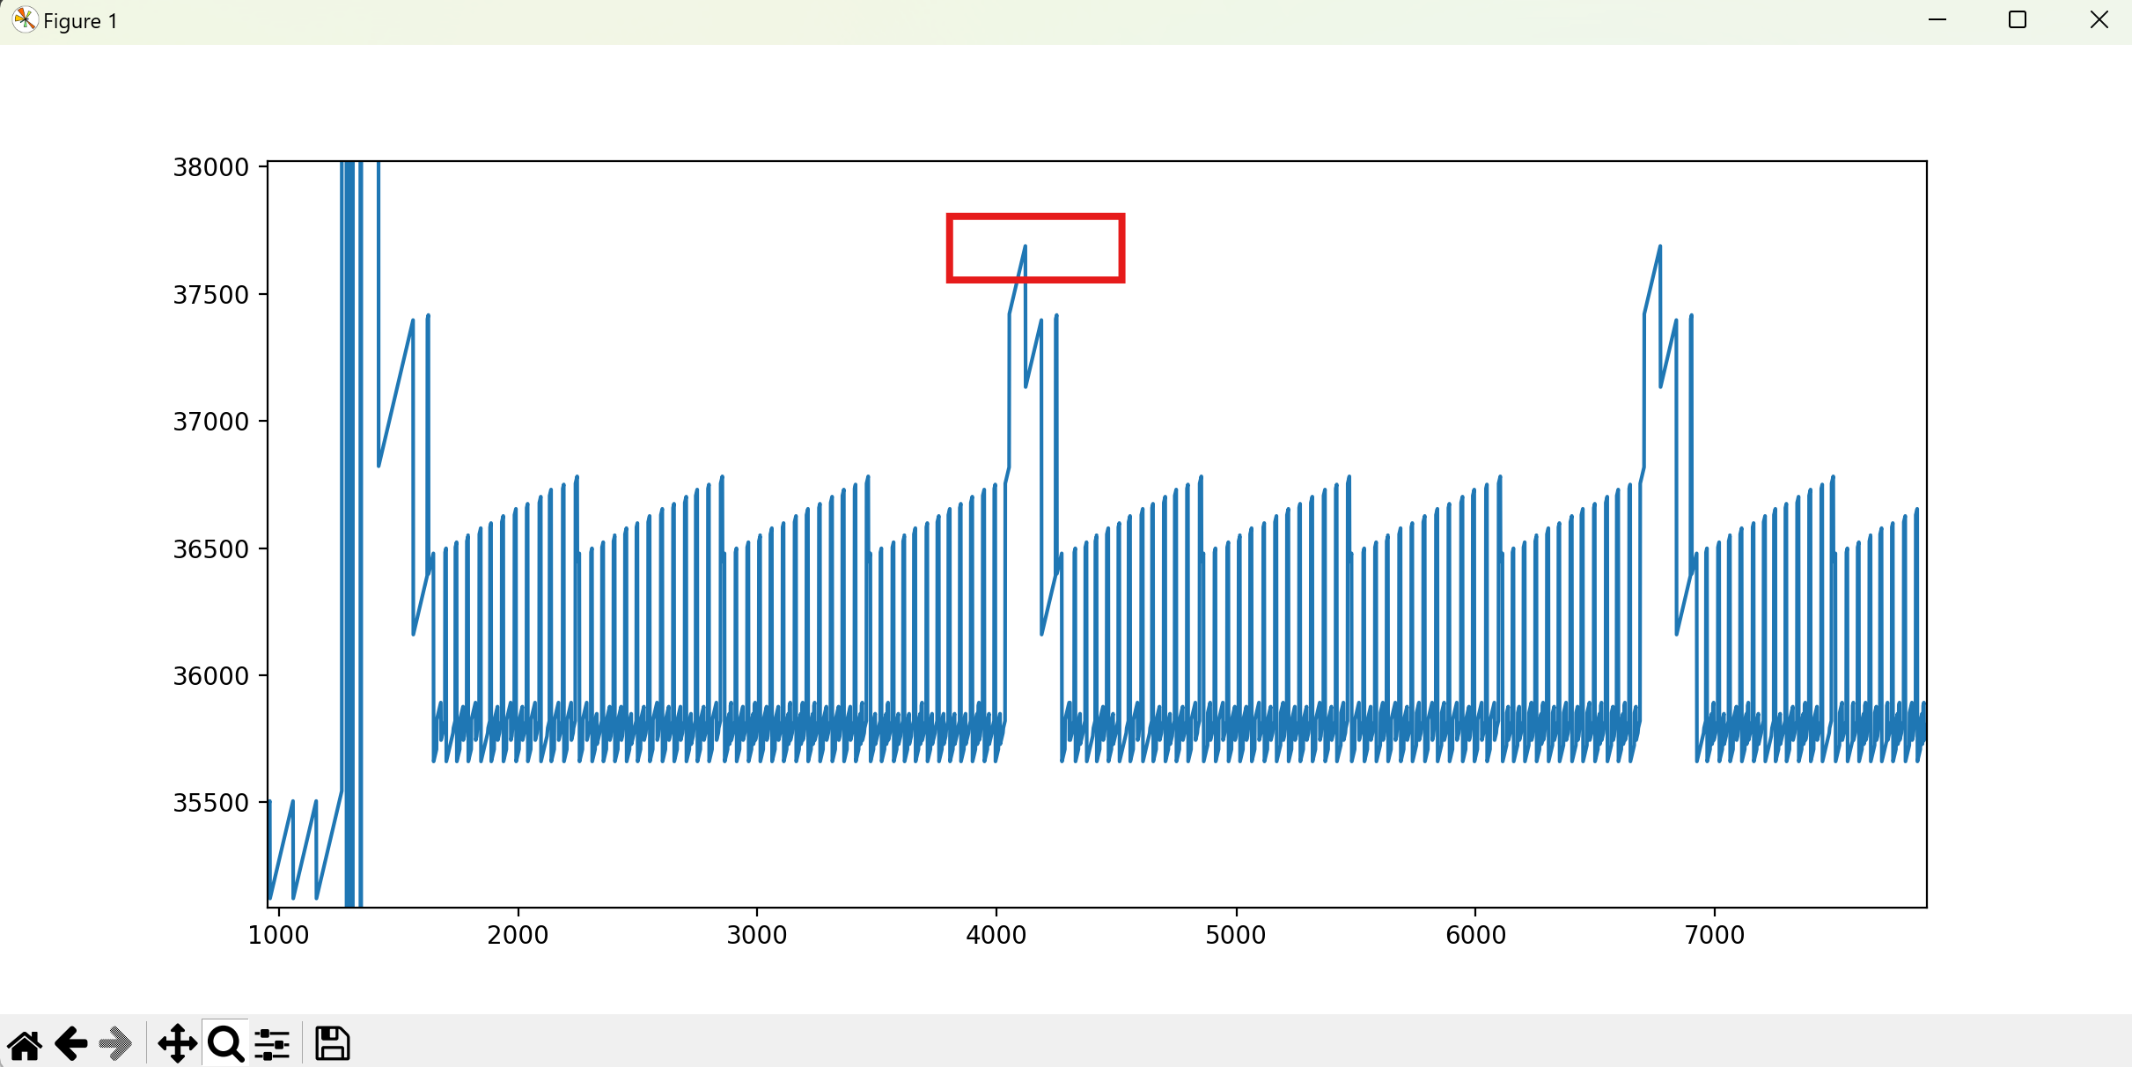Open the Configure subplots sliders icon
This screenshot has height=1067, width=2132.
pos(272,1044)
